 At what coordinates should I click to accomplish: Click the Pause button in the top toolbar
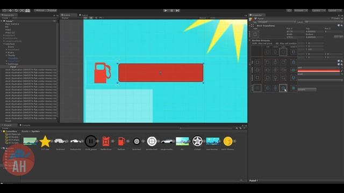coord(172,11)
